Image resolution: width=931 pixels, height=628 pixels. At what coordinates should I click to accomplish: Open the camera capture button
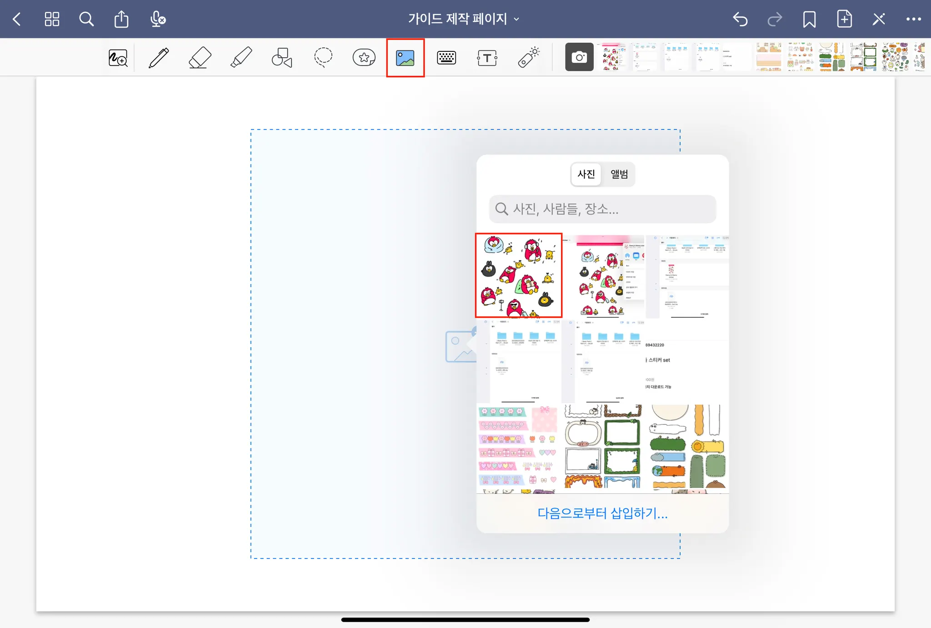[x=579, y=57]
